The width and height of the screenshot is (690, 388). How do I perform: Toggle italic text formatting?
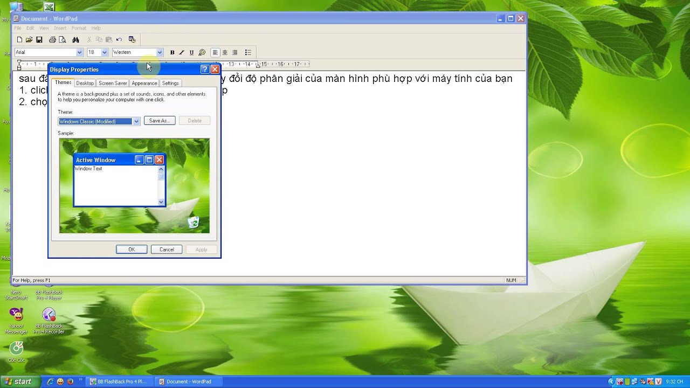[x=182, y=52]
